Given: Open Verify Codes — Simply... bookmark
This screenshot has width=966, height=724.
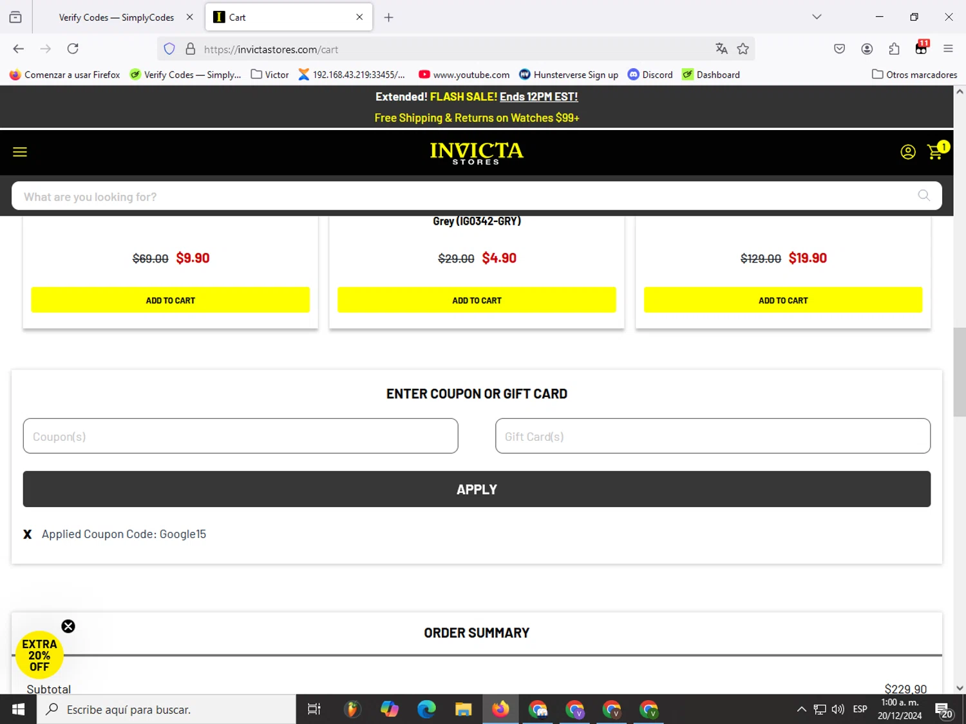Looking at the screenshot, I should [x=185, y=75].
